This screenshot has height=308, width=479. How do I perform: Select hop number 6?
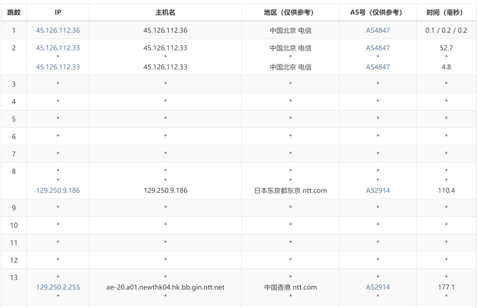[x=14, y=137]
